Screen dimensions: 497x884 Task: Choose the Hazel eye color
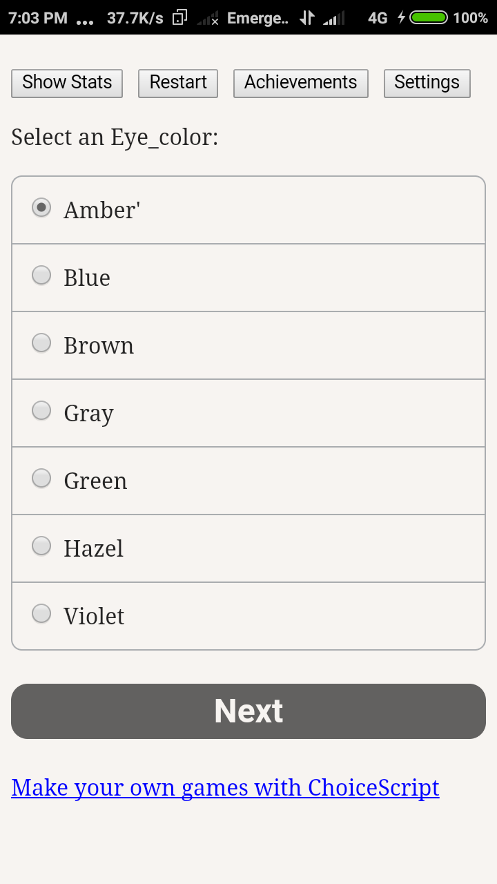point(42,546)
